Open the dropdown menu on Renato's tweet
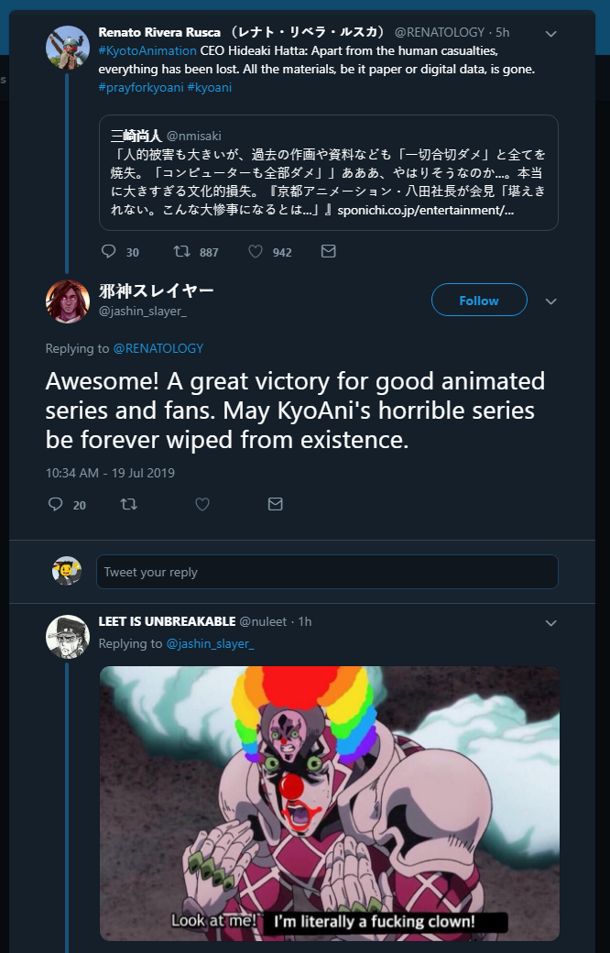610x953 pixels. click(x=551, y=33)
